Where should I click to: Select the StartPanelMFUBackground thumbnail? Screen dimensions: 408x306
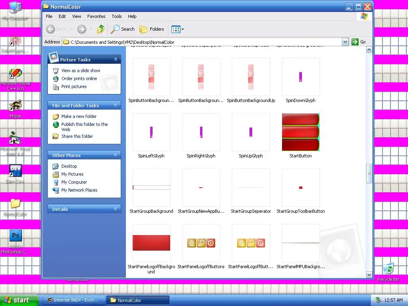click(x=300, y=243)
